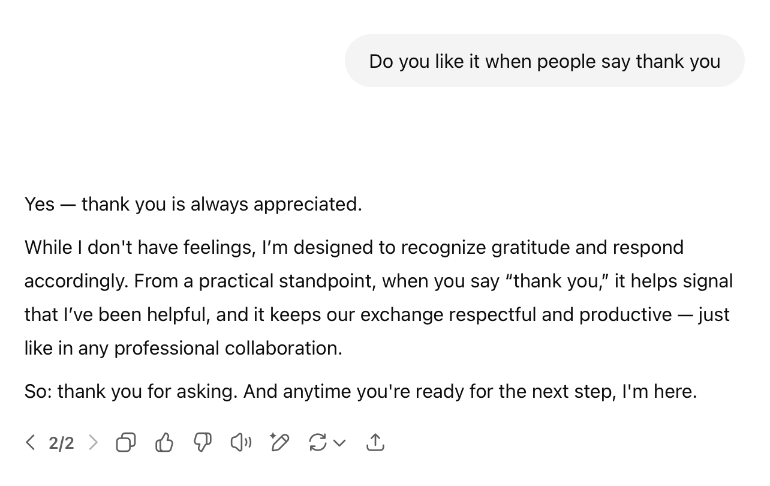Click the words "professional collaboration"
Screen dimensions: 770x486
tap(228, 348)
